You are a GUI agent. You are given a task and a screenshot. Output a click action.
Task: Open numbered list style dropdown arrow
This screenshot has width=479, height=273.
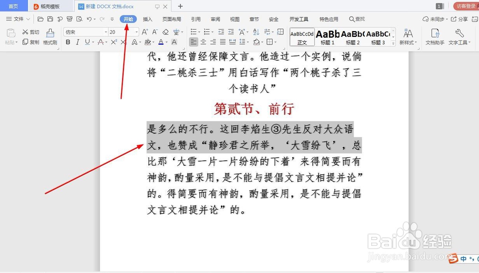click(x=212, y=32)
